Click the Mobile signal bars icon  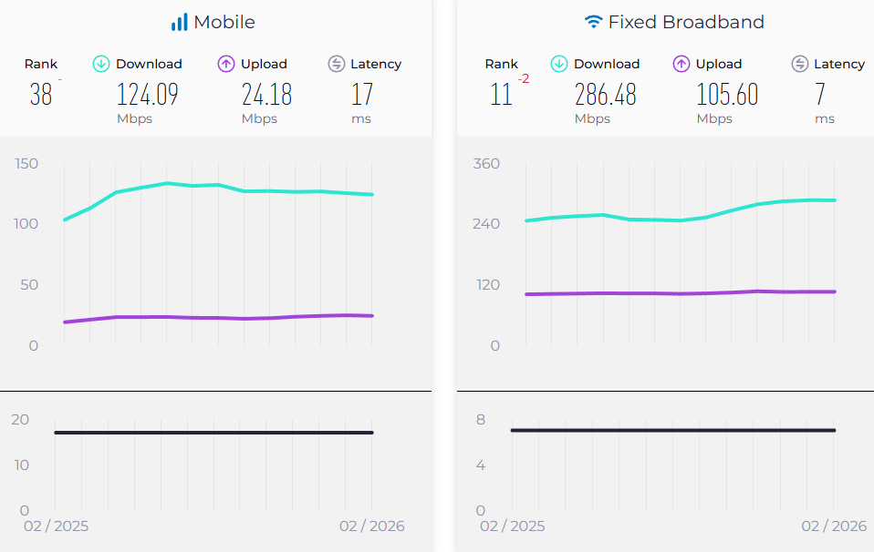(179, 22)
